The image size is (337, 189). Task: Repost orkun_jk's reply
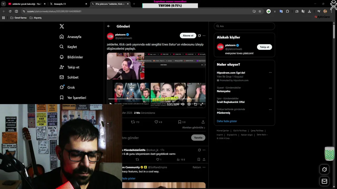137,159
